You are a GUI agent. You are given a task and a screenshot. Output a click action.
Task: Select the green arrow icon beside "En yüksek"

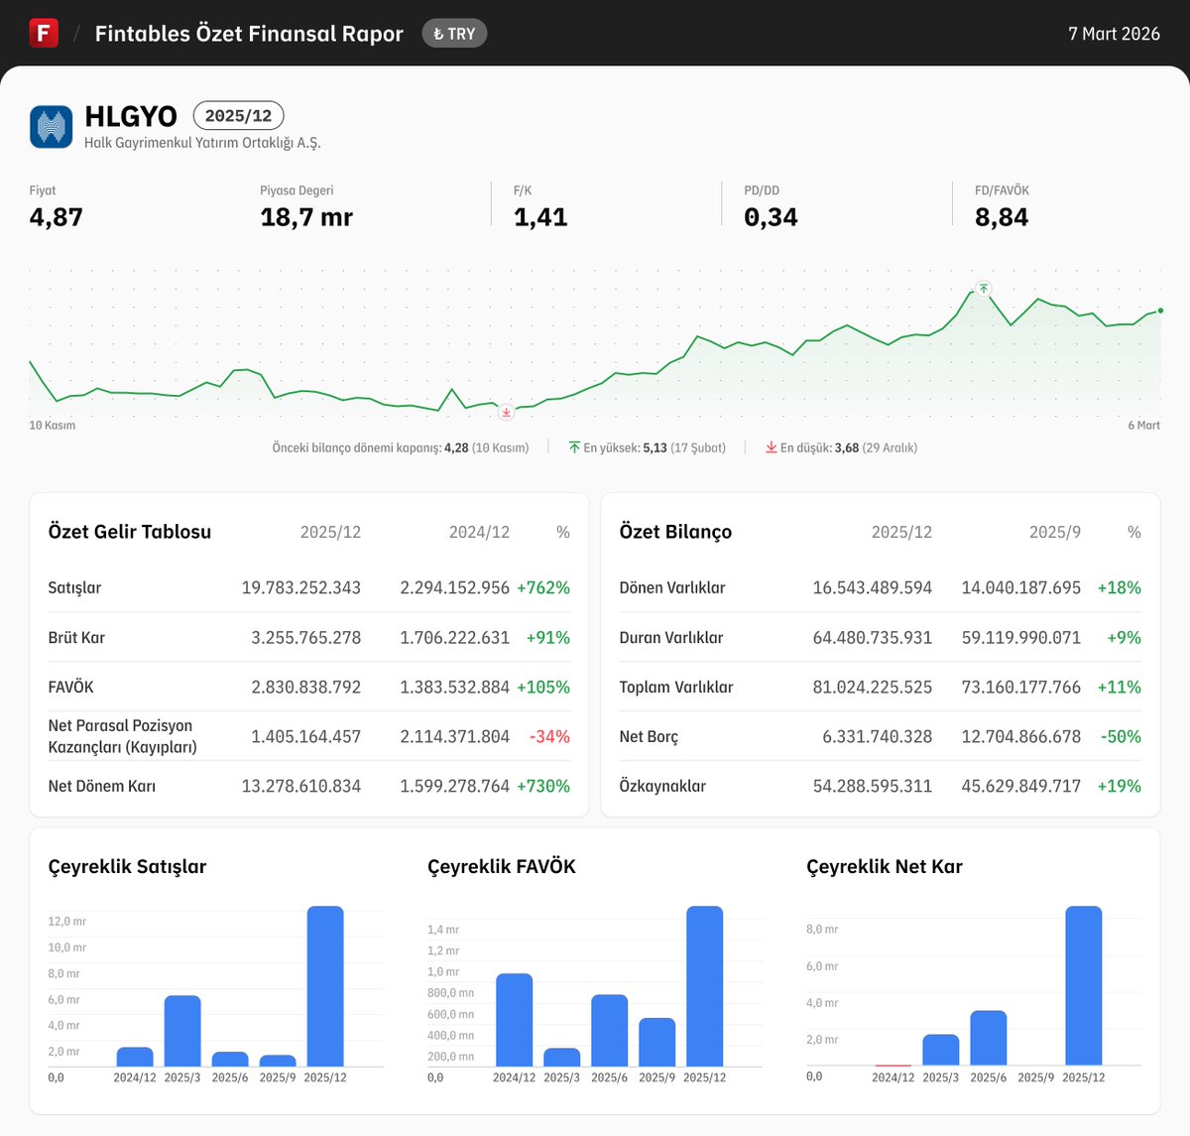coord(573,446)
